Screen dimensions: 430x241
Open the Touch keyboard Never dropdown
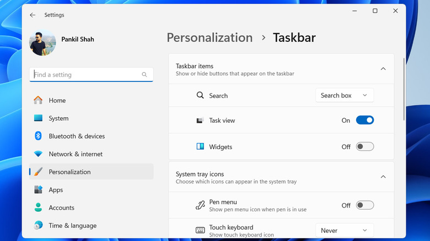[345, 231]
